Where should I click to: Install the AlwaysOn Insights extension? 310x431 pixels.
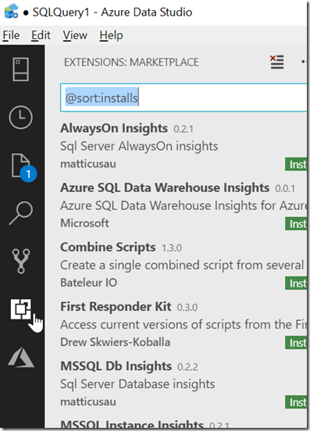(296, 165)
